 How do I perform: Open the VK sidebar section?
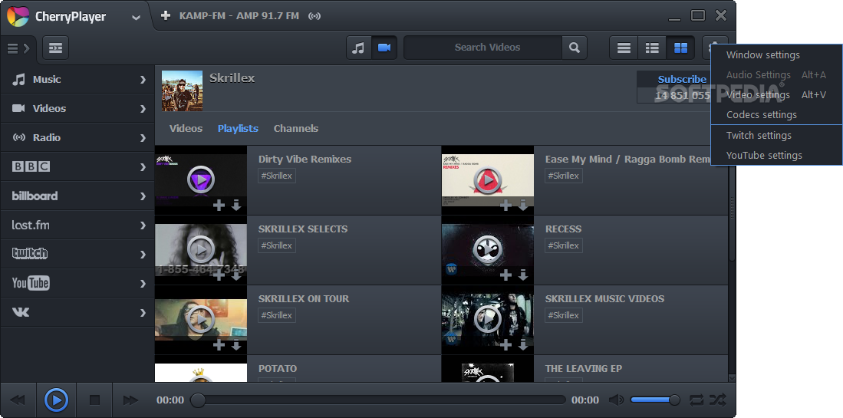[77, 312]
